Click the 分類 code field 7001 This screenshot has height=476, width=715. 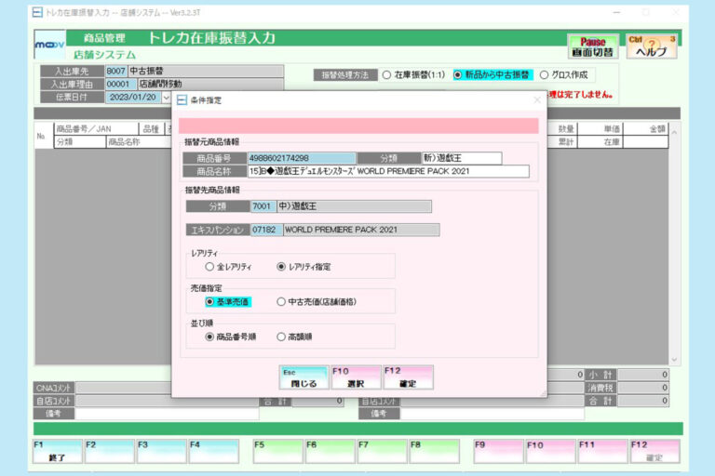(x=263, y=206)
